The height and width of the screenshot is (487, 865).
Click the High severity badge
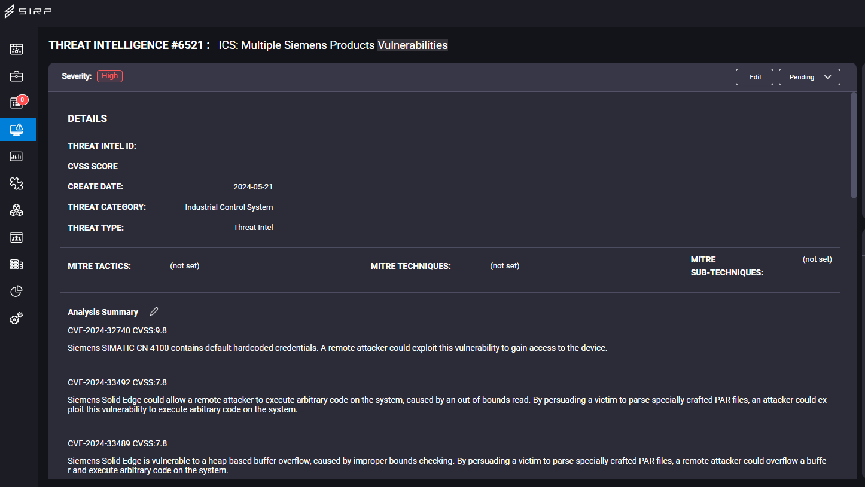[109, 76]
